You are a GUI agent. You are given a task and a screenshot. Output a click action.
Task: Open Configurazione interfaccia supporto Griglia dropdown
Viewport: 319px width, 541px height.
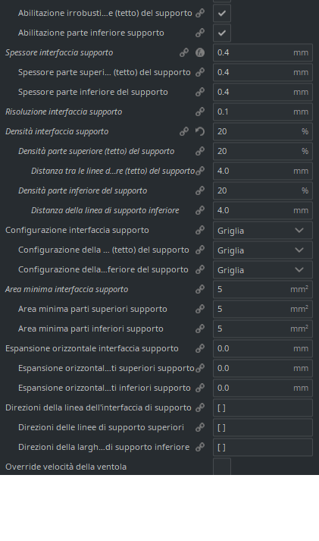coord(263,230)
